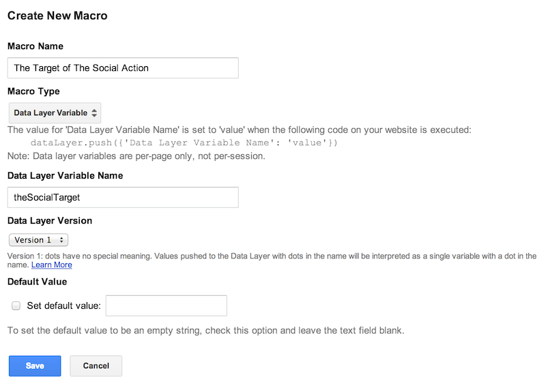This screenshot has width=546, height=386.
Task: Cancel macro creation
Action: coord(96,366)
